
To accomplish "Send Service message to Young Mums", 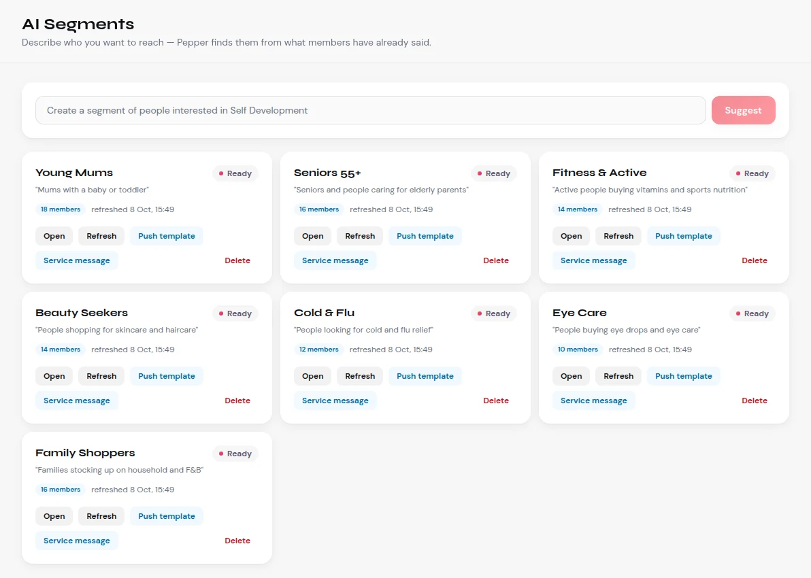I will 77,260.
